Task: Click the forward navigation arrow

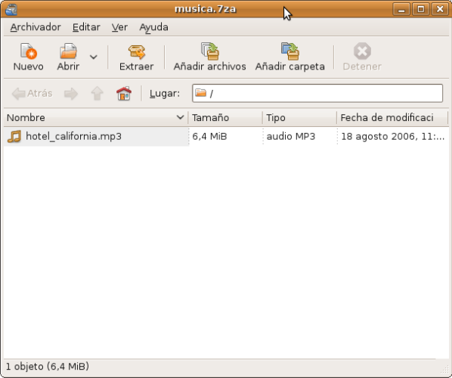Action: tap(71, 94)
